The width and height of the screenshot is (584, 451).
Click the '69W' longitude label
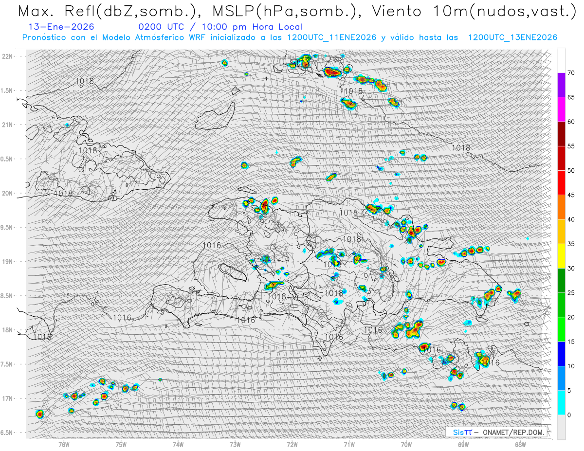coord(463,445)
